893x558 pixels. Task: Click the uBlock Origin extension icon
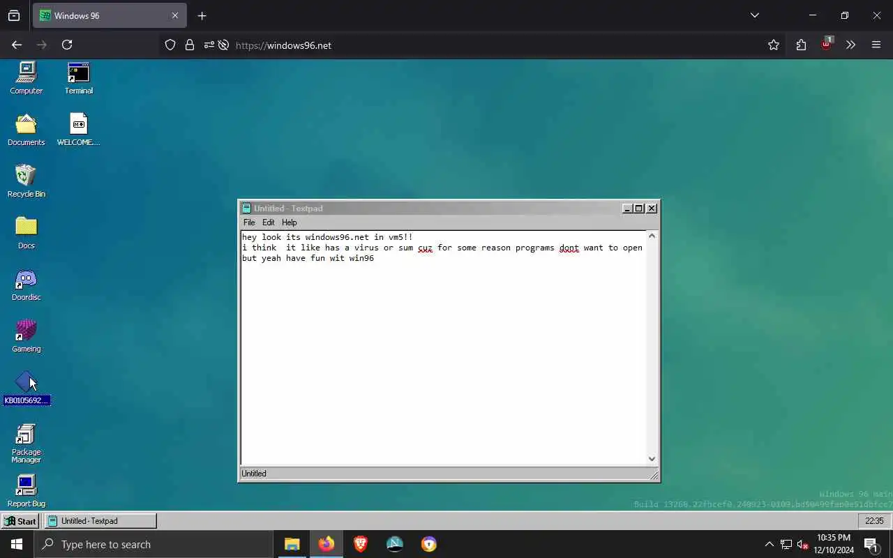(x=827, y=45)
